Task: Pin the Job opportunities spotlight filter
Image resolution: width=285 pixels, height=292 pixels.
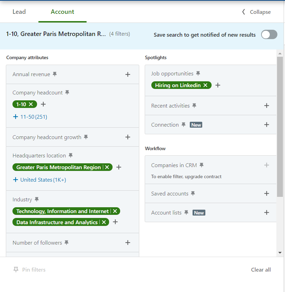Action: [x=198, y=73]
